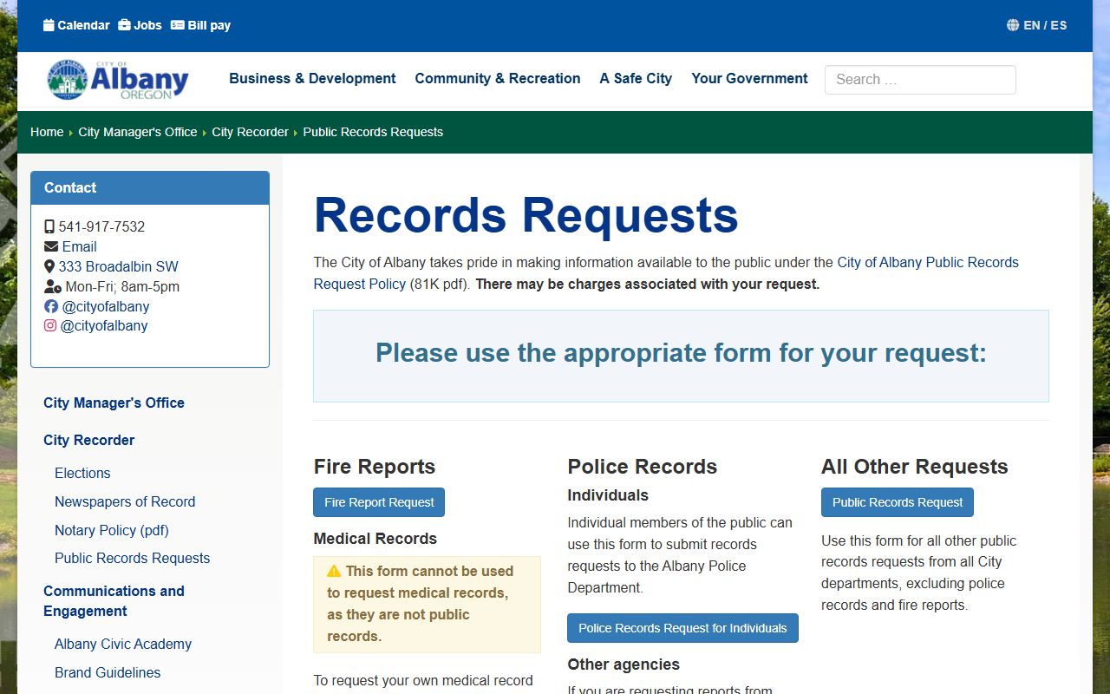Select Communications and Engagement in the sidebar
Viewport: 1110px width, 694px height.
pos(114,600)
